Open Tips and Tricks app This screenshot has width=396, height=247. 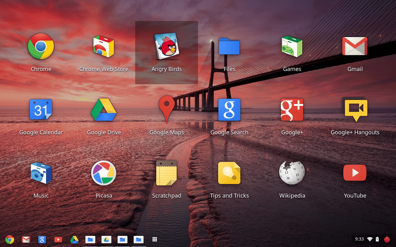pyautogui.click(x=229, y=173)
